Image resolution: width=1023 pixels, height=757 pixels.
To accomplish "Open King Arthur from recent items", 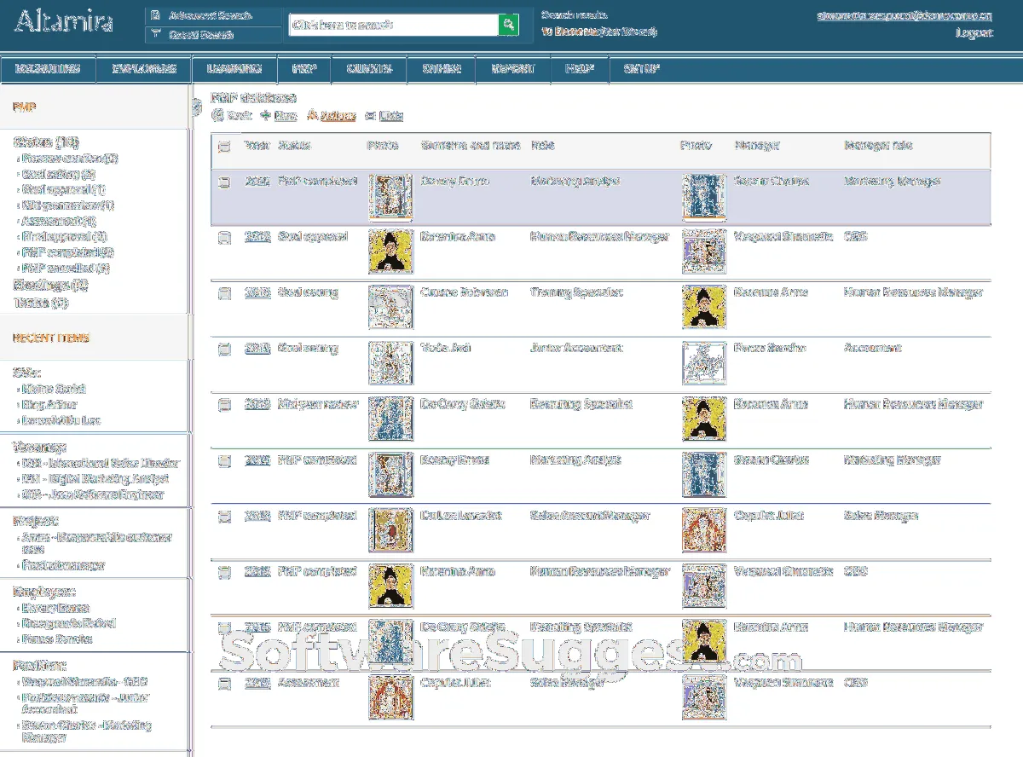I will tap(49, 405).
